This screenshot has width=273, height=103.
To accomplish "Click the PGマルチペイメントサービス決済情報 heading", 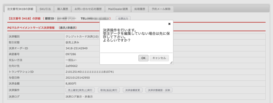I will coord(31,28).
